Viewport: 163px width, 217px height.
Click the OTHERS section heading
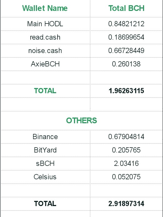[x=82, y=121]
